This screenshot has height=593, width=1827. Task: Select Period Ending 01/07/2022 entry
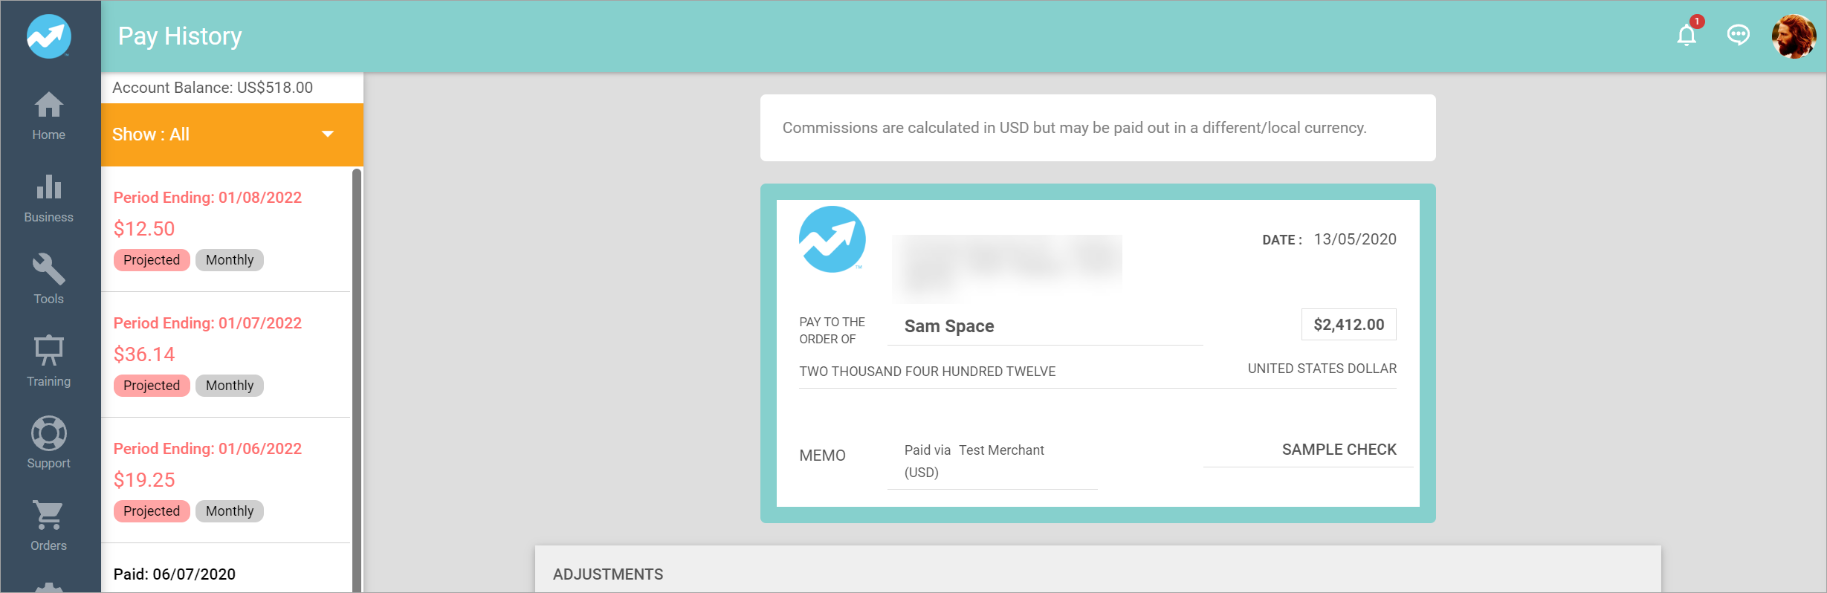pos(207,323)
